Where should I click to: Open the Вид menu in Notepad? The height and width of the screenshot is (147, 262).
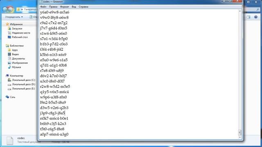point(74,7)
